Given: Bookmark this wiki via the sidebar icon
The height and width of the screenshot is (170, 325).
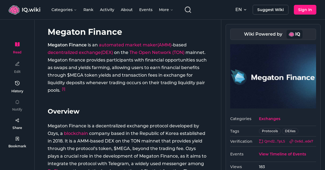Looking at the screenshot, I should point(17,138).
